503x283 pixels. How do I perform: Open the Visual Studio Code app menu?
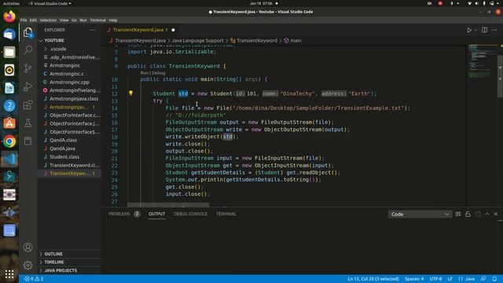[50, 3]
